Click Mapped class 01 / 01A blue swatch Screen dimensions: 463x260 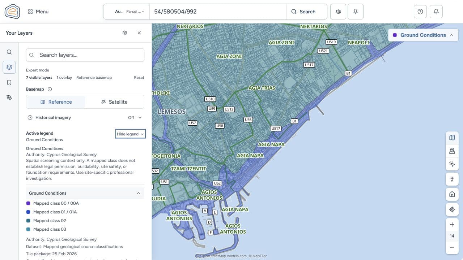[29, 212]
